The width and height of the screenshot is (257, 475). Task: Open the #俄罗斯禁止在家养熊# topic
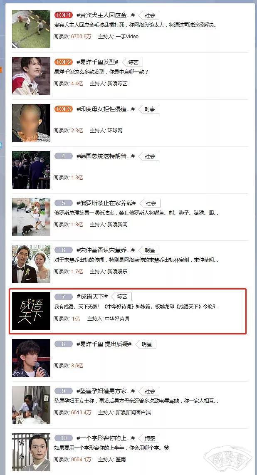click(106, 203)
